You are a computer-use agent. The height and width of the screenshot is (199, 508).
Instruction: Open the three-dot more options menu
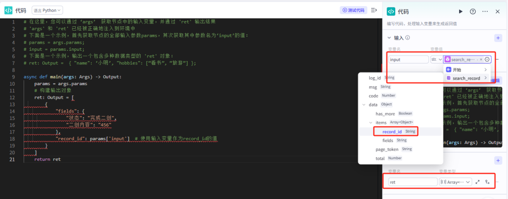(x=485, y=12)
